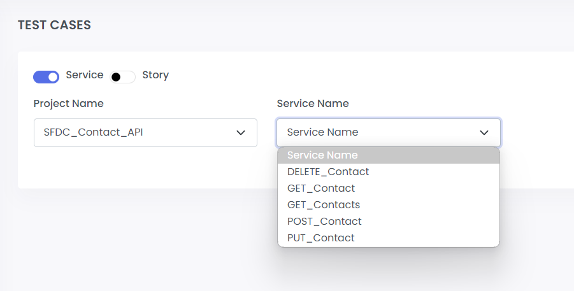Click the SFDC_Contact_API text in project field
This screenshot has width=574, height=291.
[x=94, y=132]
